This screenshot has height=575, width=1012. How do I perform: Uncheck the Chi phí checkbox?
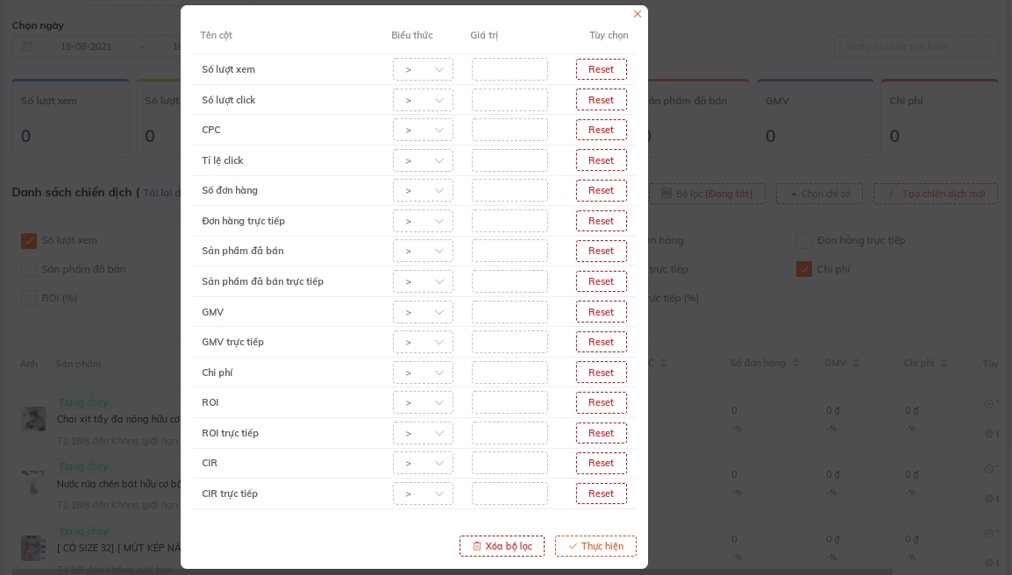804,269
